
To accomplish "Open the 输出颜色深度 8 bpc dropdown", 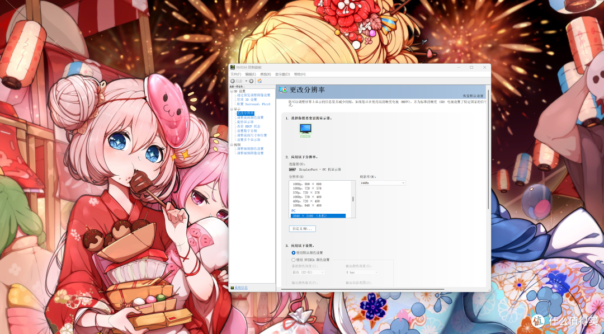I will (362, 272).
